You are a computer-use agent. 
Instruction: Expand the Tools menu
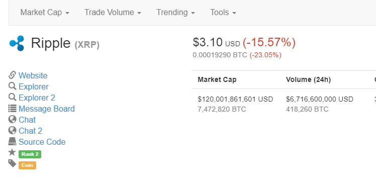coord(223,13)
